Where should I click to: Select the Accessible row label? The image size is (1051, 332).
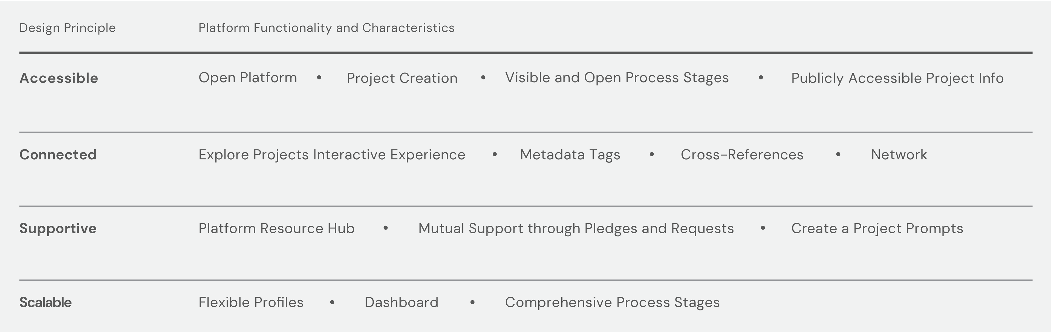tap(59, 78)
